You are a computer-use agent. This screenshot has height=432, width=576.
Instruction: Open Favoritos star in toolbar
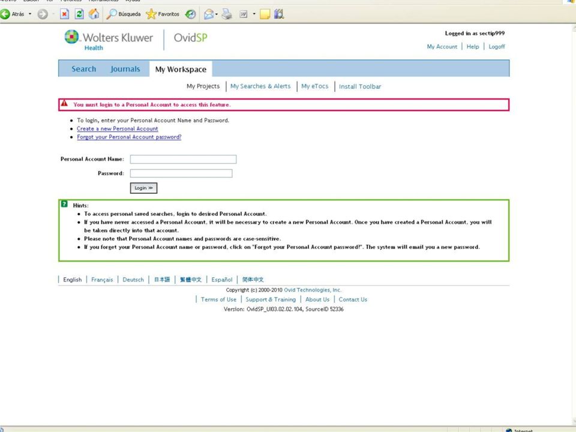(x=163, y=14)
